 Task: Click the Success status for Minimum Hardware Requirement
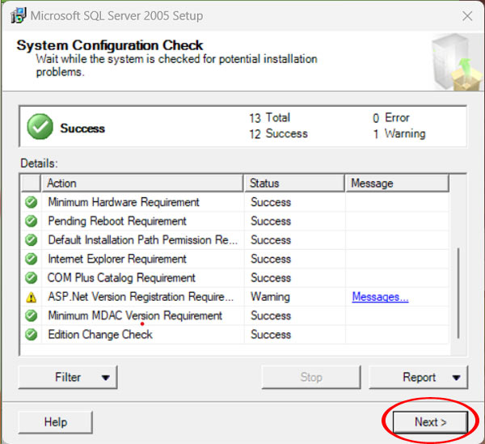(271, 202)
